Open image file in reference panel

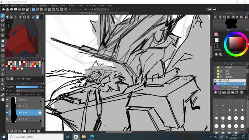click(x=11, y=17)
